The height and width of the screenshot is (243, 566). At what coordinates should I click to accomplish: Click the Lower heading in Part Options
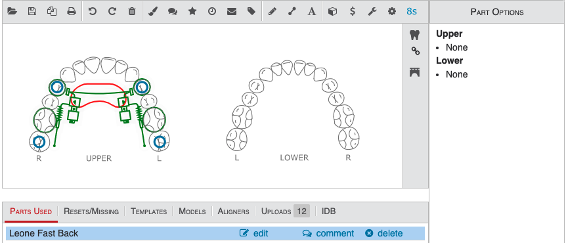tap(449, 60)
